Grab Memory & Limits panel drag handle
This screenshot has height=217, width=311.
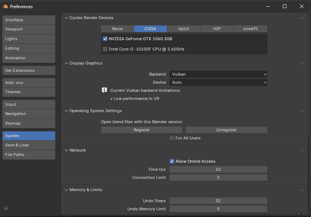point(301,190)
